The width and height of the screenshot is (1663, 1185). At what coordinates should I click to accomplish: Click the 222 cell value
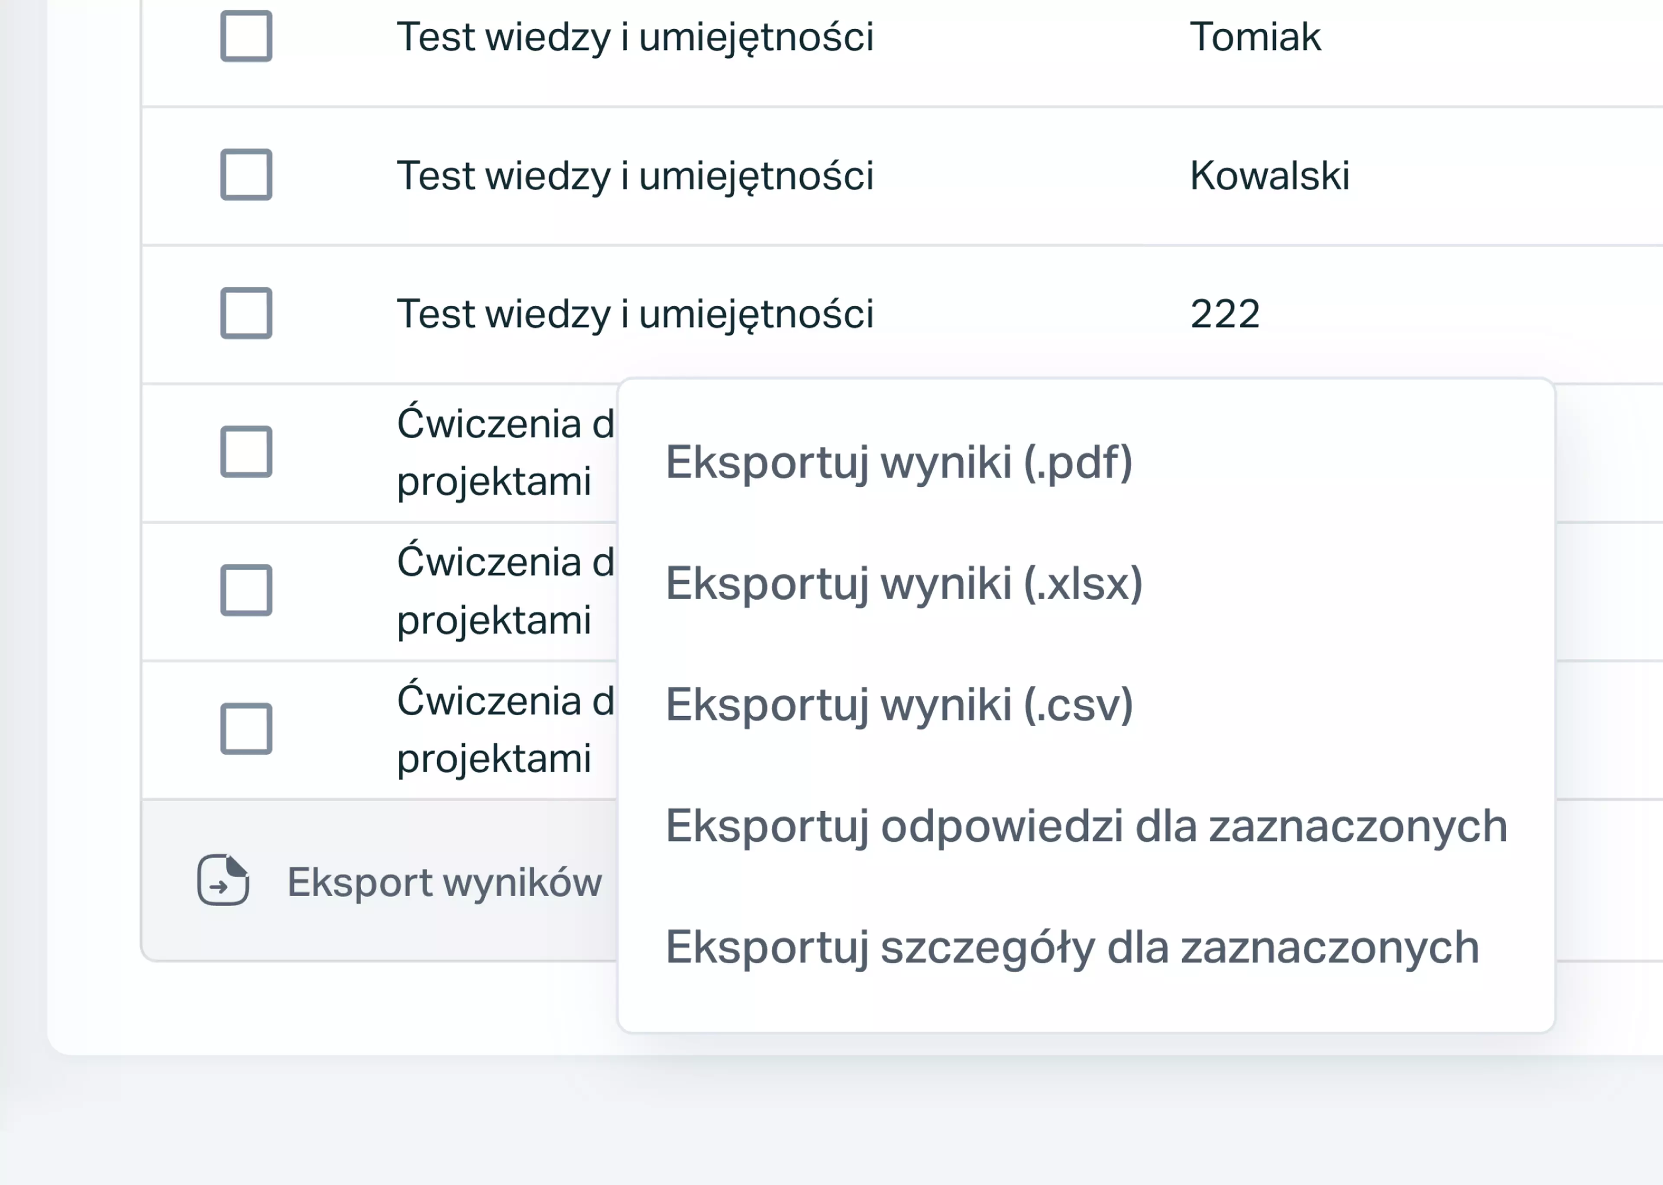pyautogui.click(x=1225, y=314)
